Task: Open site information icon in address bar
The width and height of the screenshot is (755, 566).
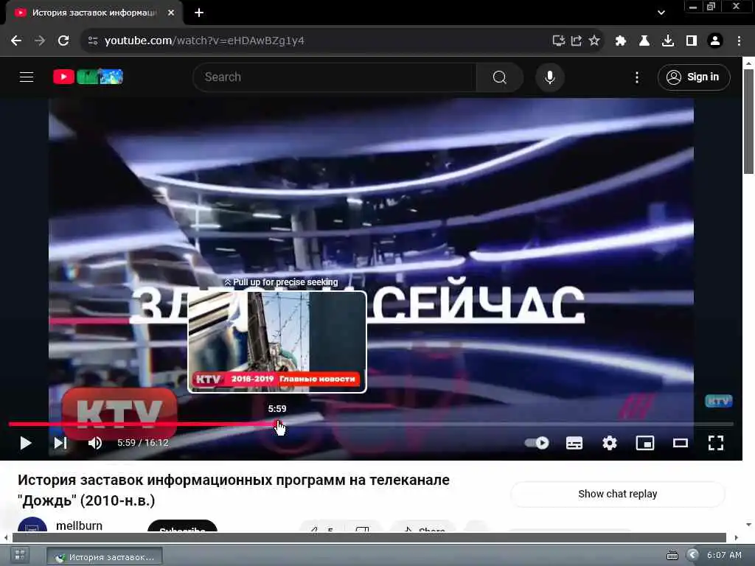Action: click(93, 41)
